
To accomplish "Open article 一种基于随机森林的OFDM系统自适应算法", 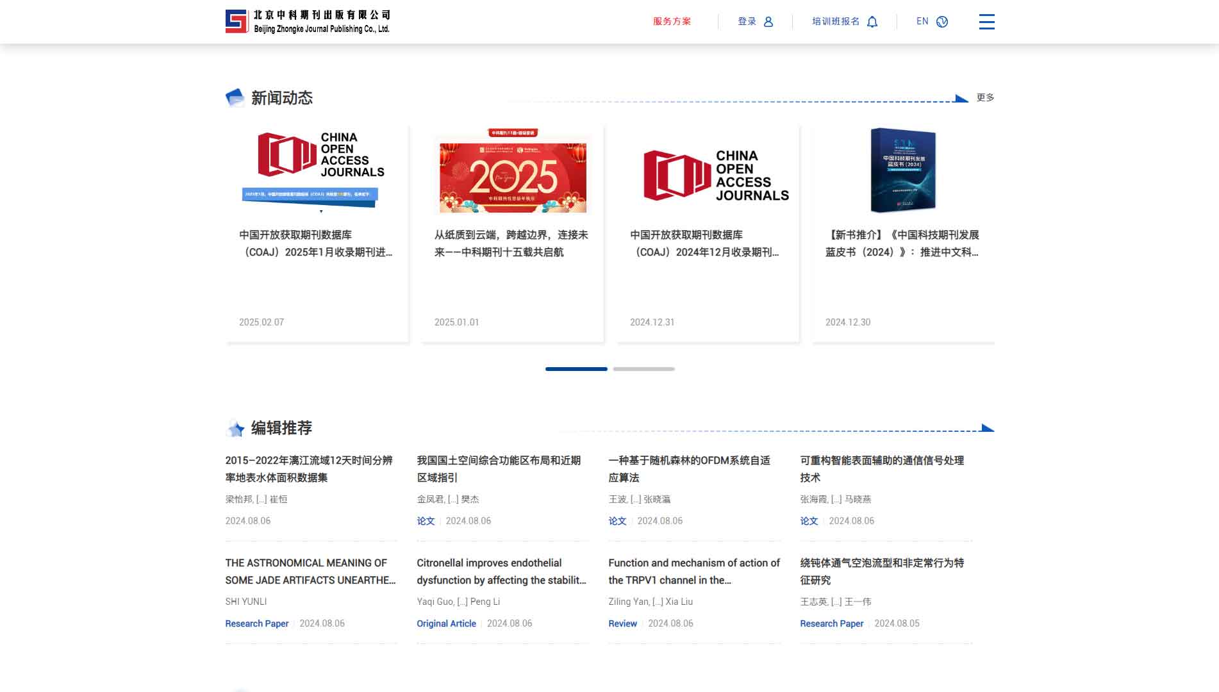I will click(690, 469).
